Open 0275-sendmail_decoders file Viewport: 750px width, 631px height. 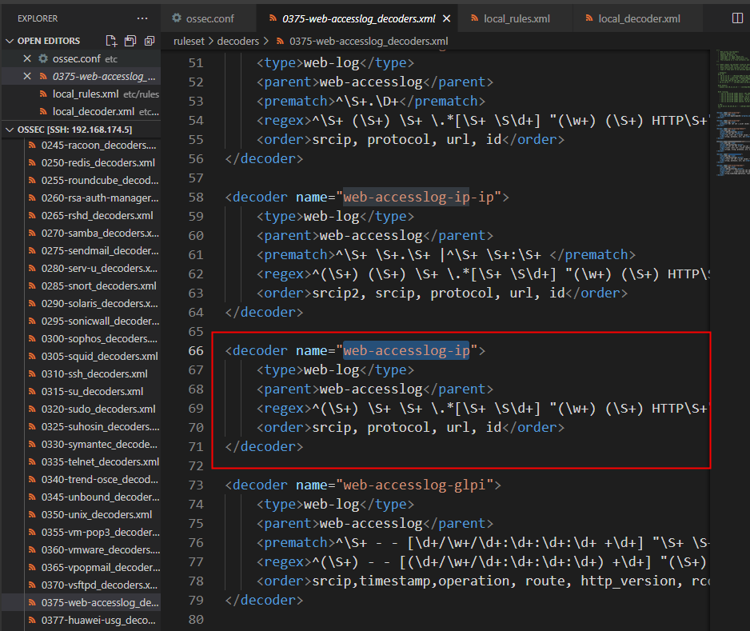pyautogui.click(x=82, y=250)
